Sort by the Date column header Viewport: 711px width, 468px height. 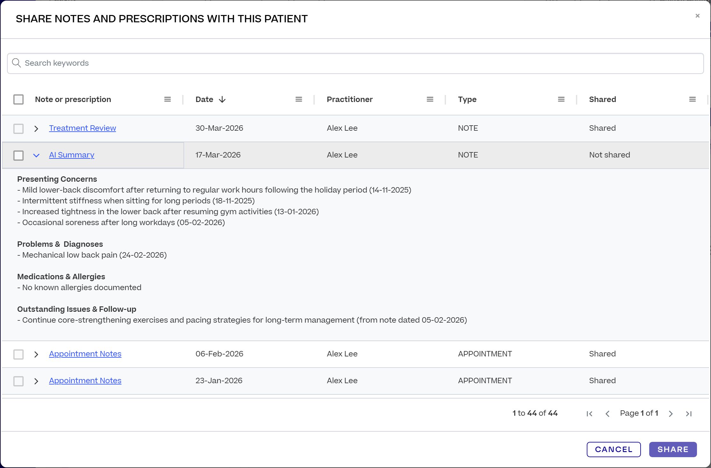(205, 99)
